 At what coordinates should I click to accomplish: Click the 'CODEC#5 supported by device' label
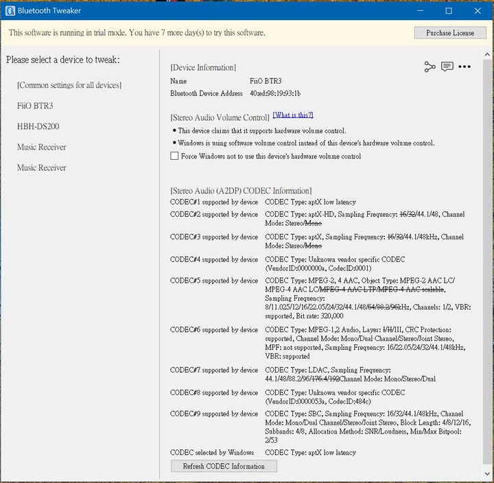[x=214, y=281]
